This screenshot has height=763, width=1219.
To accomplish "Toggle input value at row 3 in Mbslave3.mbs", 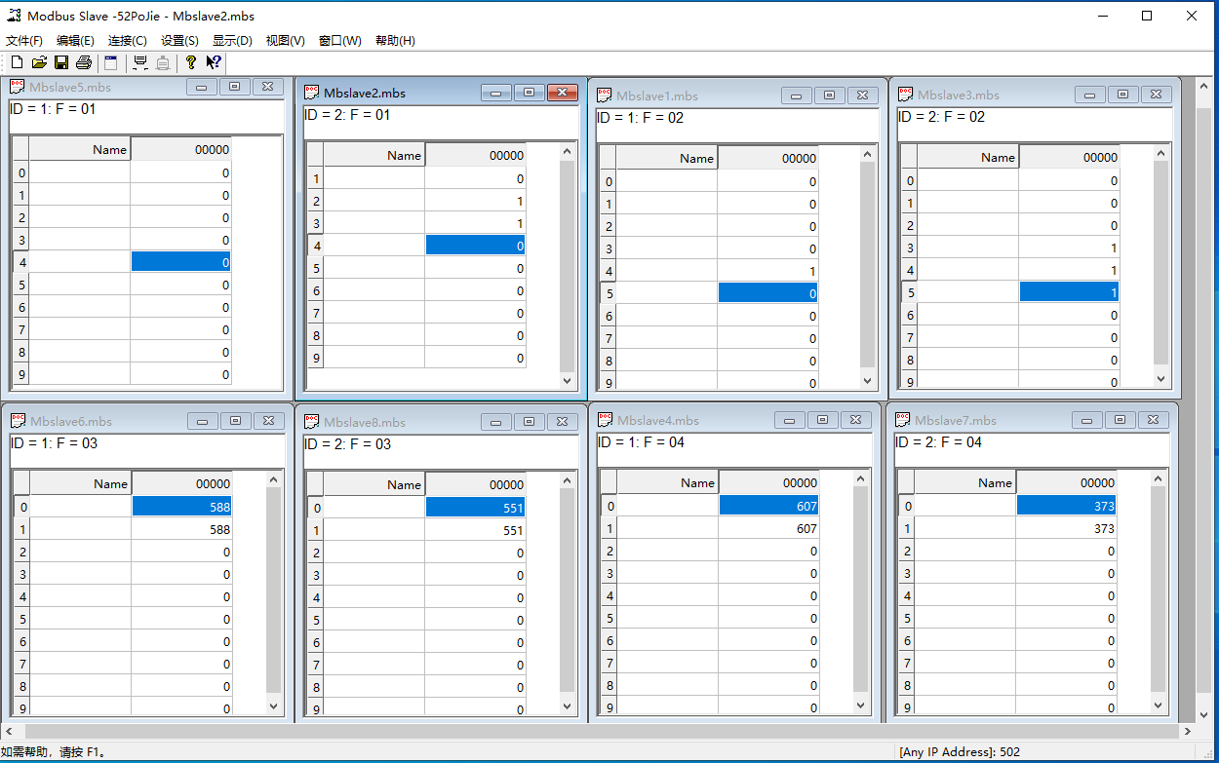I will coord(1068,248).
